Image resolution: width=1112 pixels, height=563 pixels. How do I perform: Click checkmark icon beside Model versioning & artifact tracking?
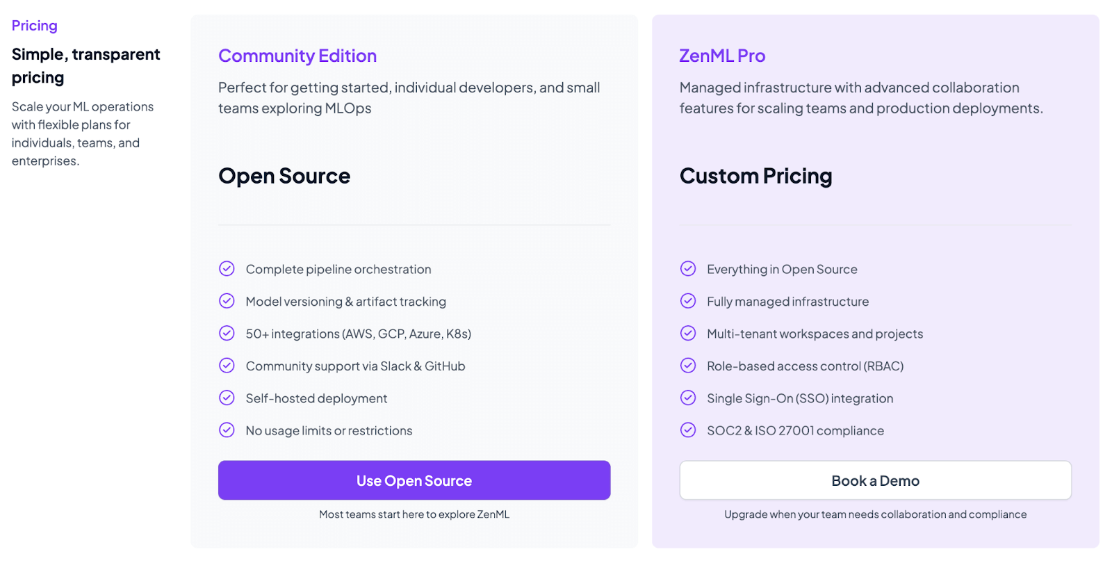(227, 301)
